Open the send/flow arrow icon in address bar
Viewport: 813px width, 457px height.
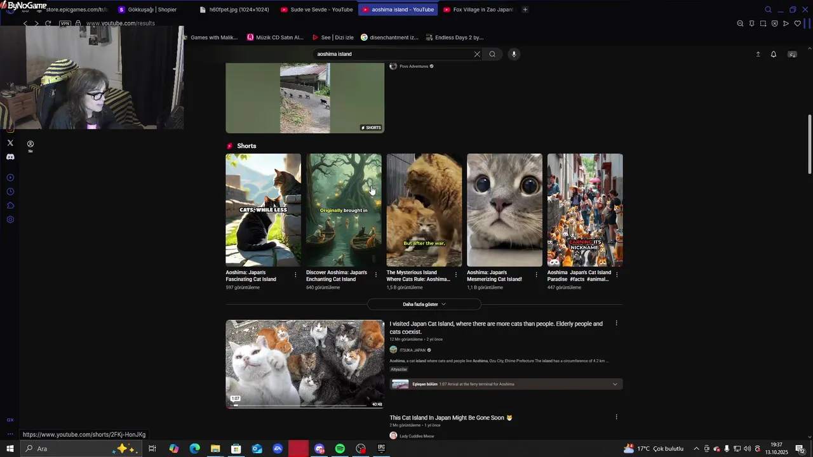point(786,23)
